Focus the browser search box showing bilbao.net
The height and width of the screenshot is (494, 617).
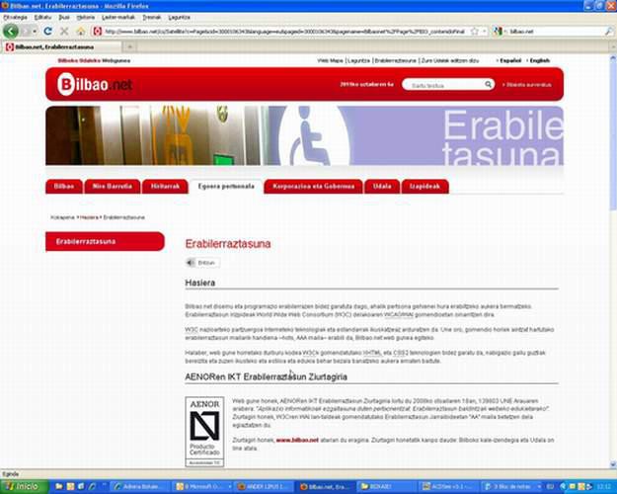tap(555, 31)
